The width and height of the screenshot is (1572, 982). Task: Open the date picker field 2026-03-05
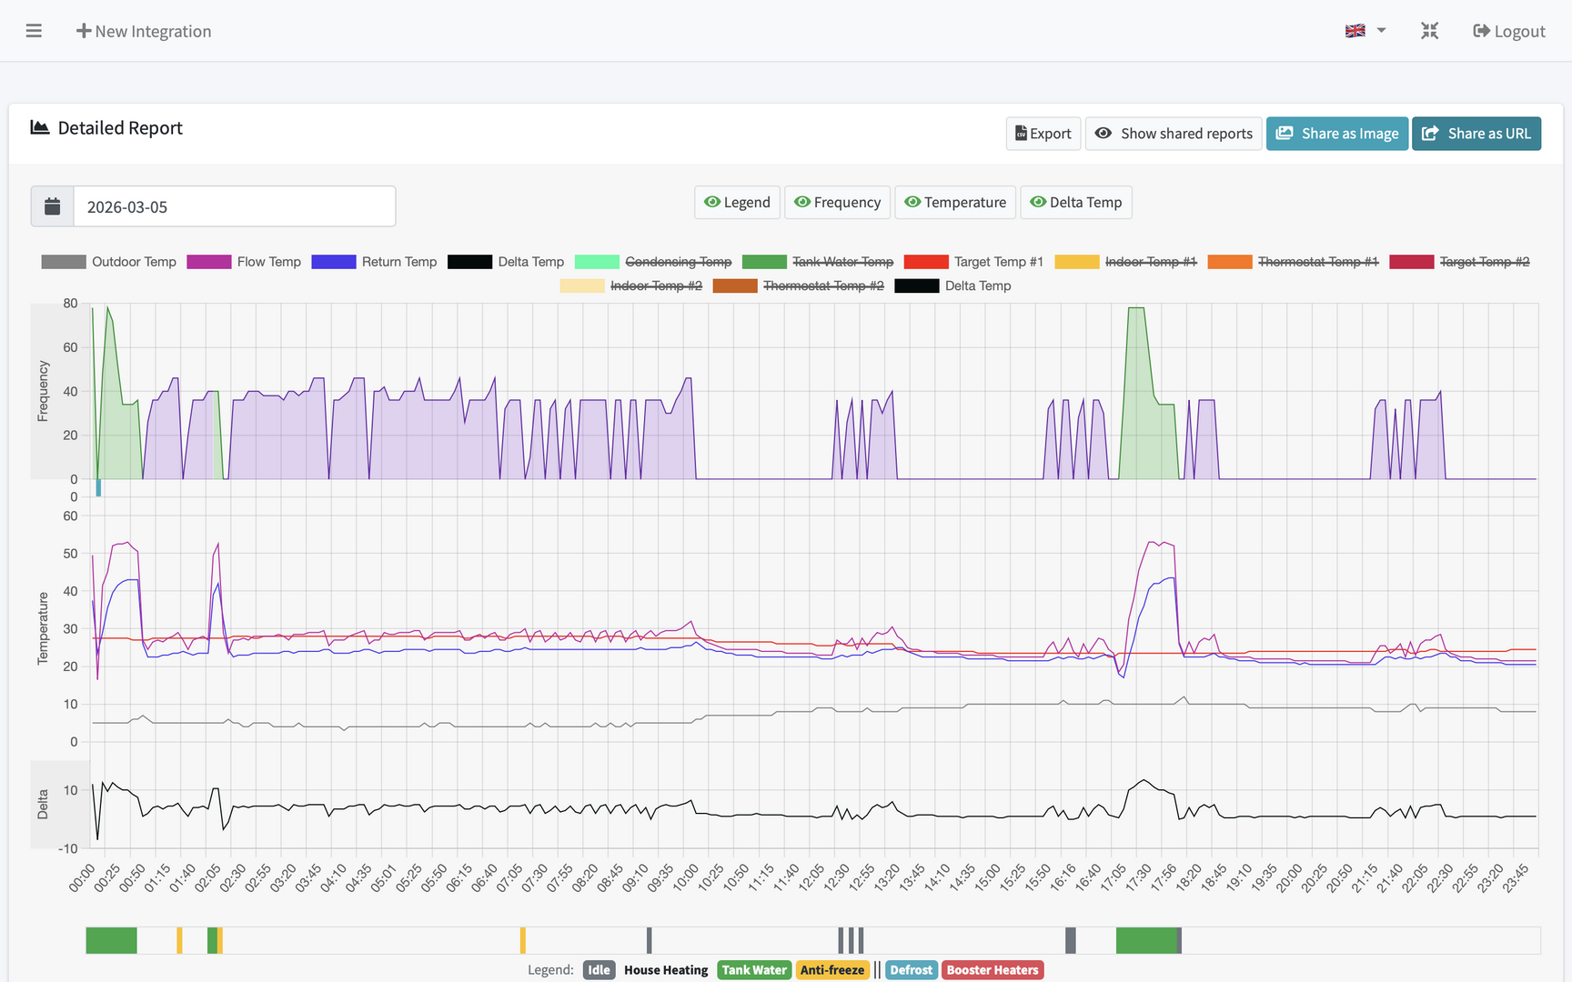234,206
